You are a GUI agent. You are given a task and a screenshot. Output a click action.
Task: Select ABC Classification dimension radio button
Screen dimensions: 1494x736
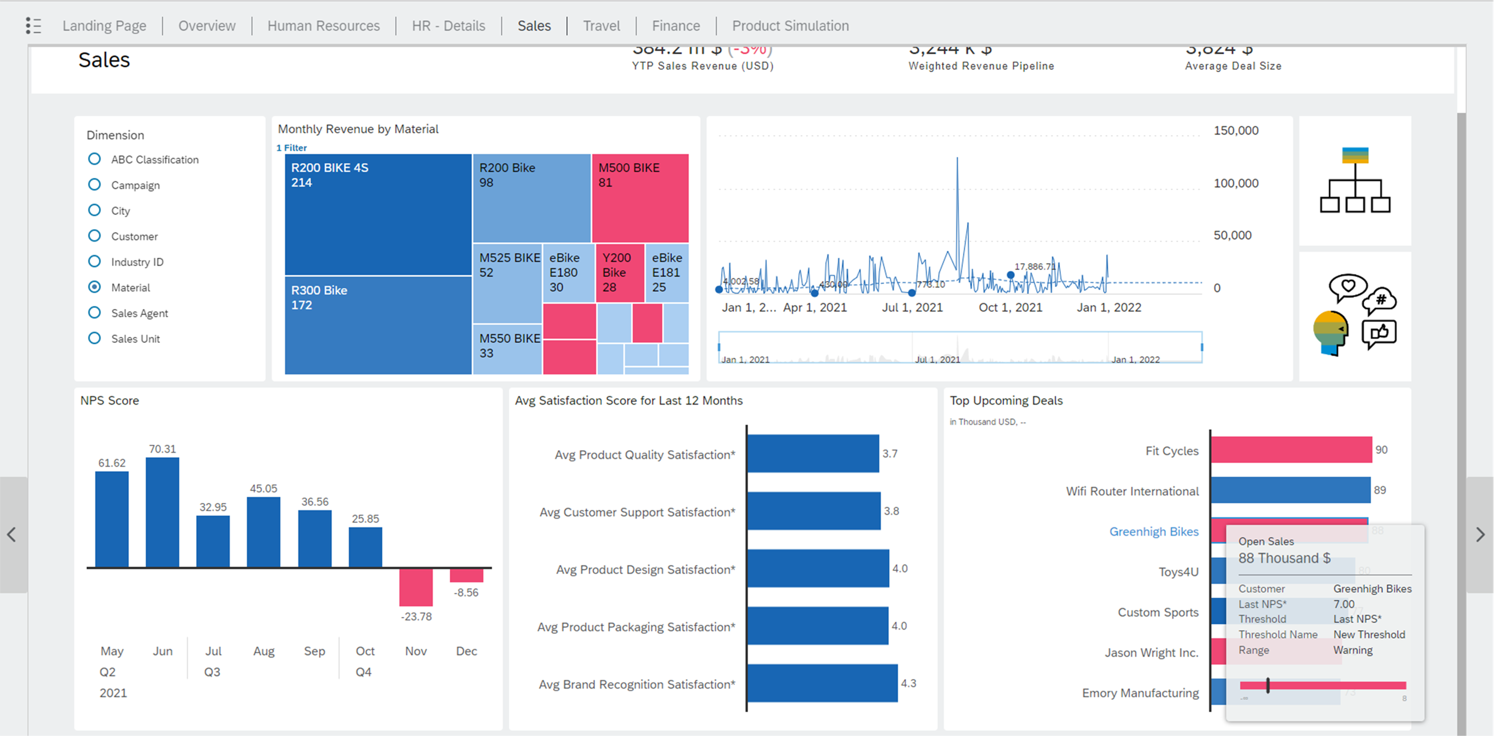click(94, 159)
